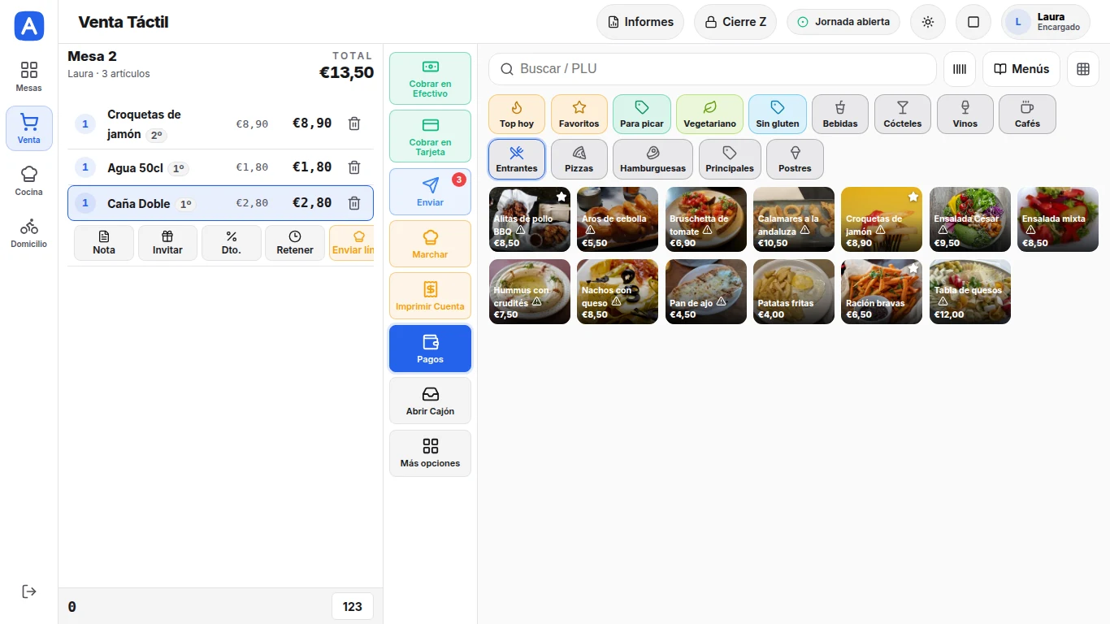Open the barcode scanner icon

coord(960,69)
